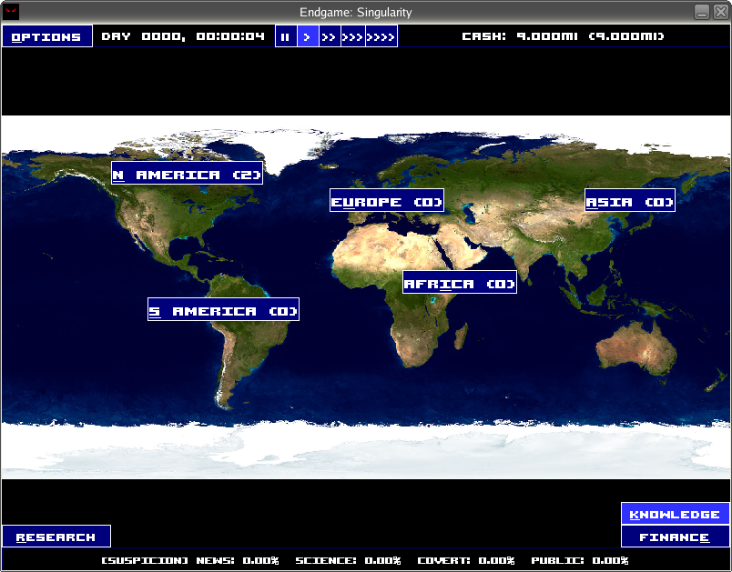Open the Europe region
The width and height of the screenshot is (732, 572).
pyautogui.click(x=386, y=201)
